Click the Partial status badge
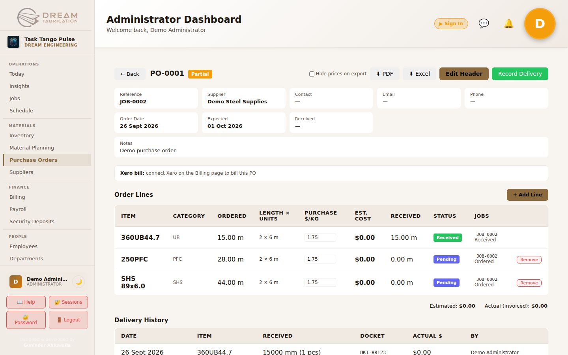 (200, 74)
